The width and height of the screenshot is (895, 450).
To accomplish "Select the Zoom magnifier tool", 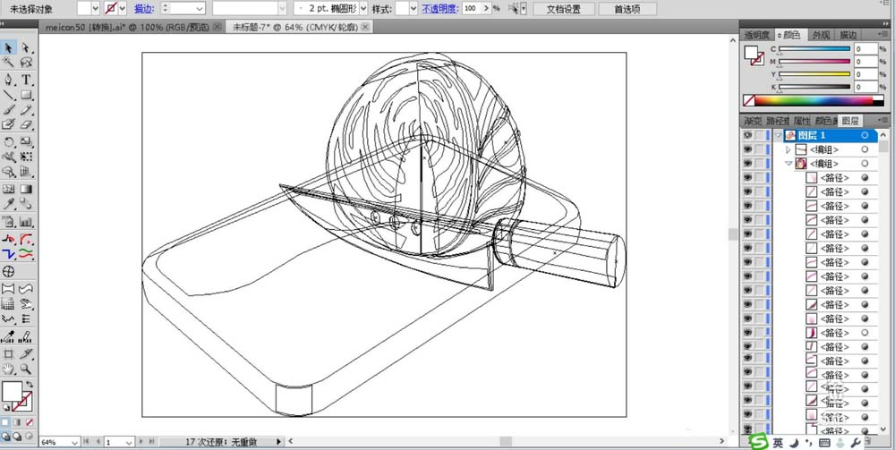I will point(26,369).
